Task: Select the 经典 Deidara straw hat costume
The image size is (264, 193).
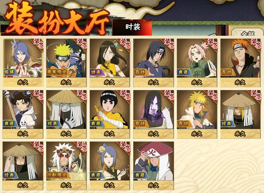Action: (240, 114)
